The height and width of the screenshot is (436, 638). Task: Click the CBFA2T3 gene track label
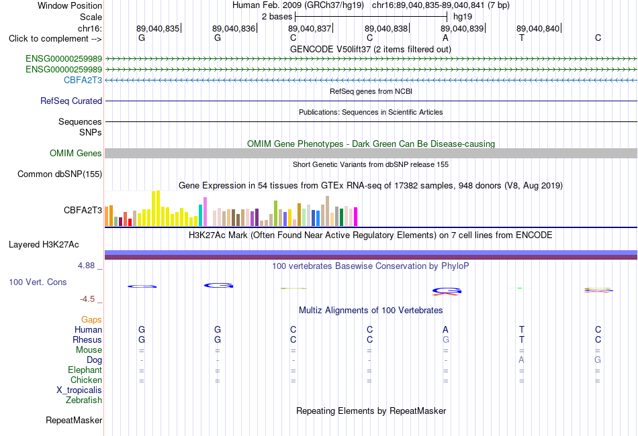point(83,80)
